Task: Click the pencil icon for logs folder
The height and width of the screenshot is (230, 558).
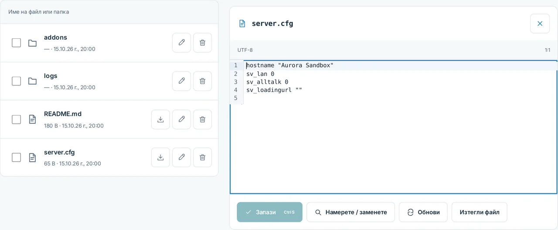Action: (x=181, y=81)
